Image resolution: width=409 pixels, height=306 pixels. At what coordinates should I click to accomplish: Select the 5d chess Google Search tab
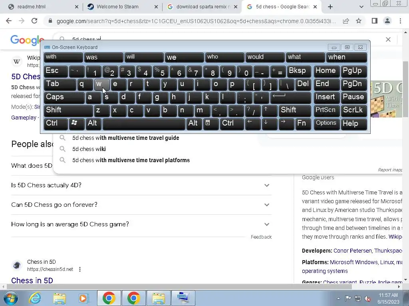click(282, 7)
